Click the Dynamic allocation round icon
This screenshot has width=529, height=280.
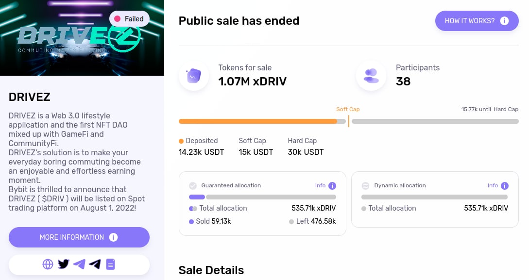coord(365,186)
